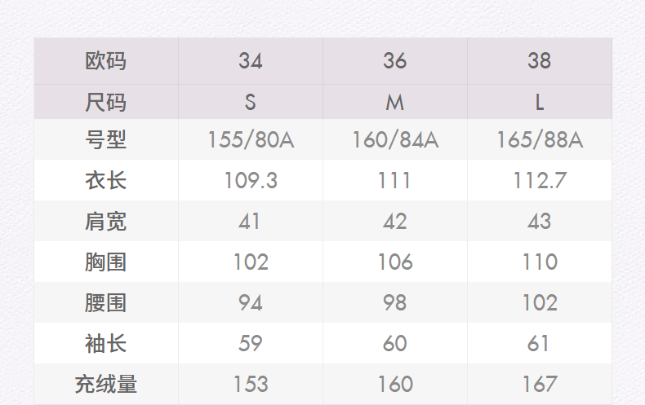The image size is (645, 405).
Task: Click the 胸围 row label
Action: click(106, 262)
